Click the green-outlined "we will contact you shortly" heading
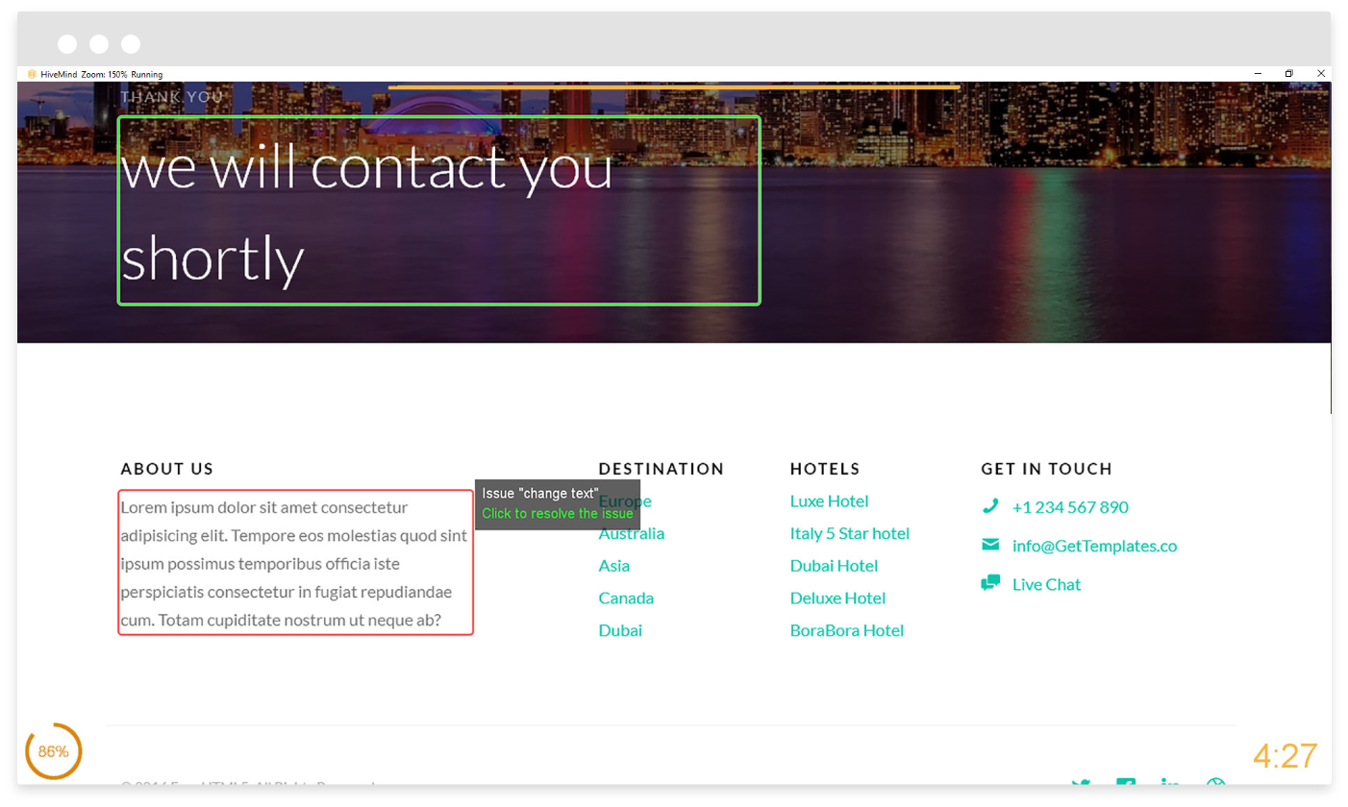Image resolution: width=1348 pixels, height=807 pixels. coord(438,211)
